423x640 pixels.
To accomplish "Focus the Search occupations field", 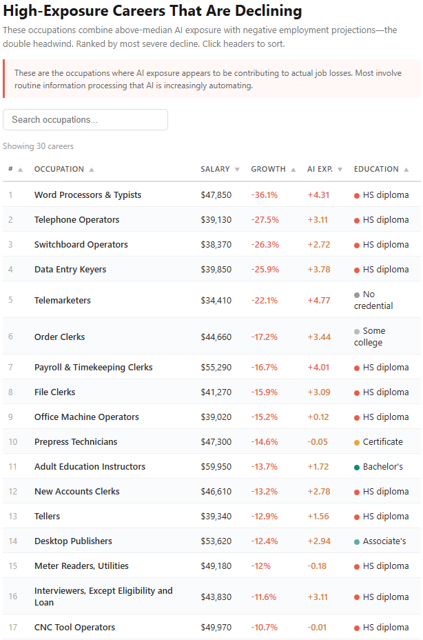I will [85, 119].
